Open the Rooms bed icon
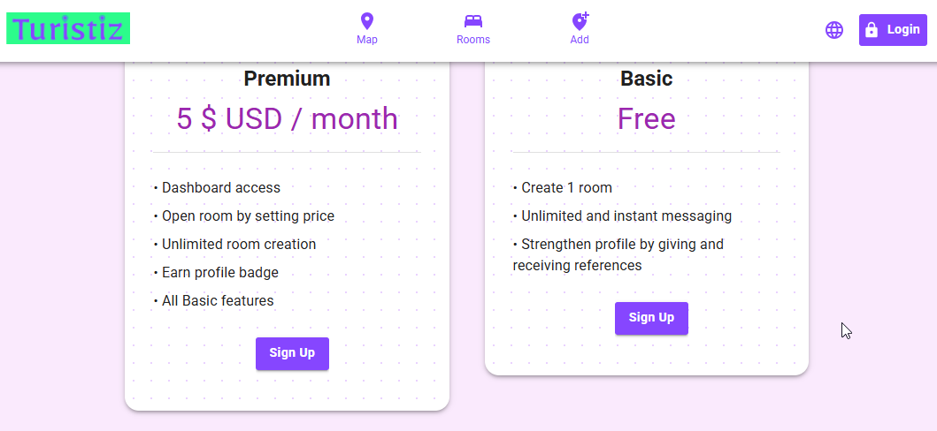The width and height of the screenshot is (937, 431). click(473, 21)
